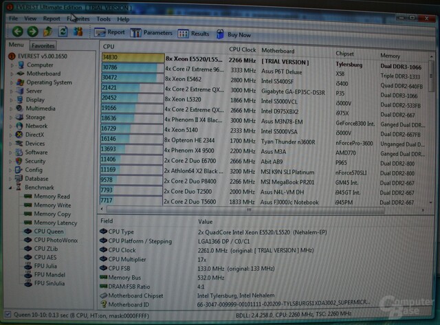Expand the Database tree node
This screenshot has height=325, width=440.
coord(10,179)
